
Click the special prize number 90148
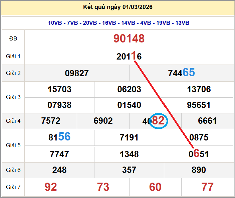129,39
